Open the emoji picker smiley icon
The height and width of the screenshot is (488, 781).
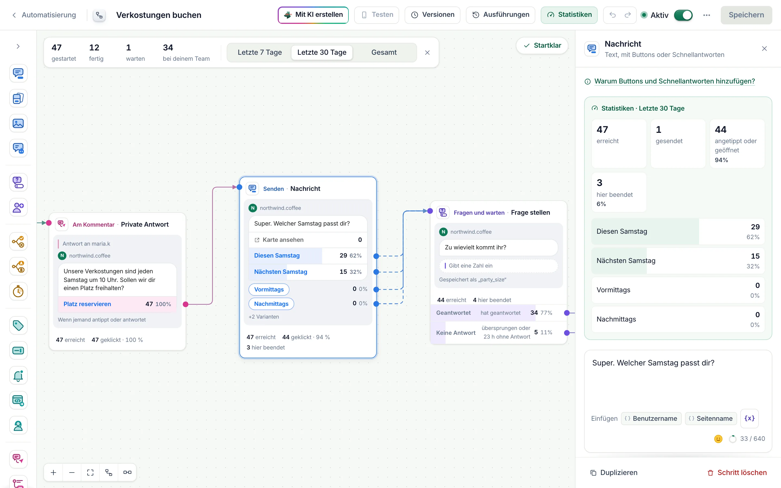tap(718, 439)
